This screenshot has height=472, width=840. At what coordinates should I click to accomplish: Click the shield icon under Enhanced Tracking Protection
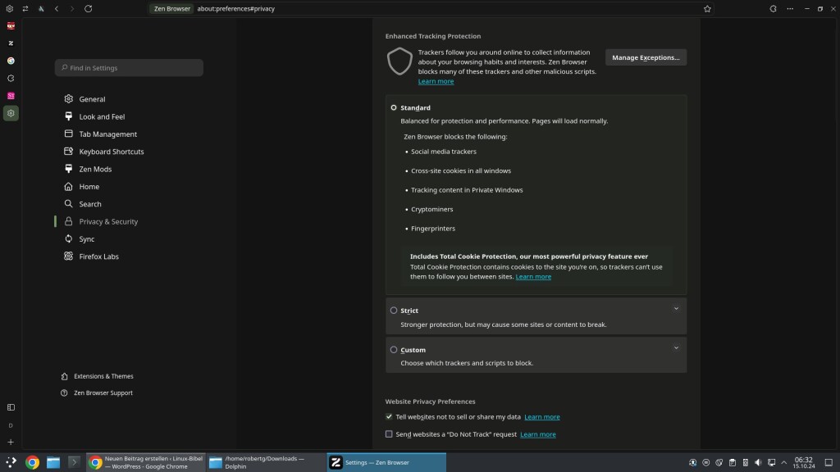399,61
